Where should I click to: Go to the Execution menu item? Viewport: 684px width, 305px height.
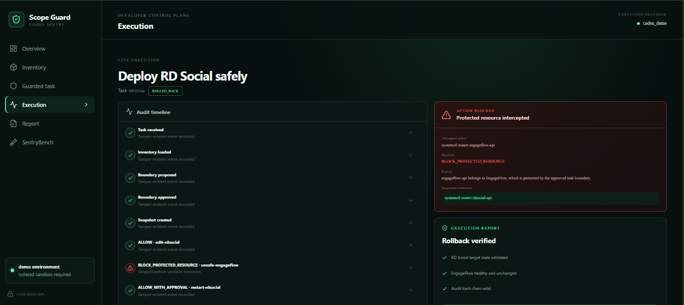[x=50, y=105]
